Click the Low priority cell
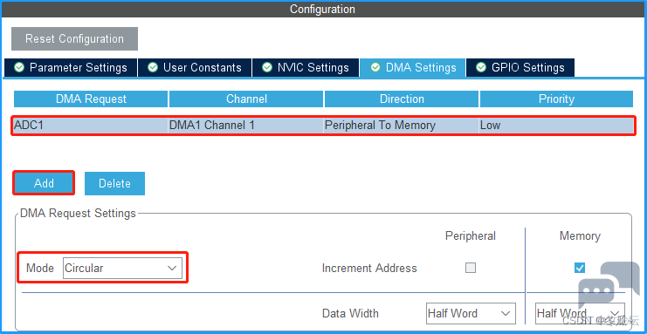 click(556, 126)
